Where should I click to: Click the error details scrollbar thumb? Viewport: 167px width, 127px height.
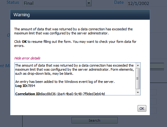coord(138,79)
